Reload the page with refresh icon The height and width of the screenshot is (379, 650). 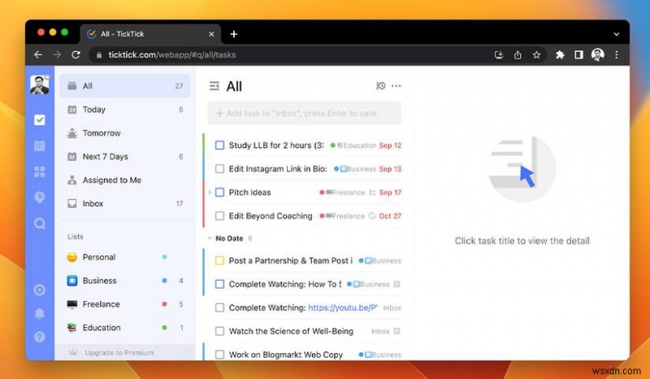(x=76, y=54)
